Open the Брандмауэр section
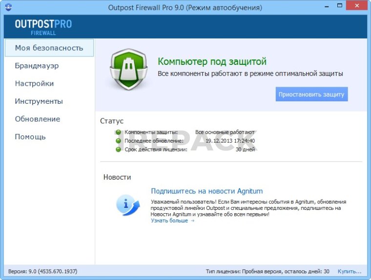The height and width of the screenshot is (280, 371). [37, 66]
